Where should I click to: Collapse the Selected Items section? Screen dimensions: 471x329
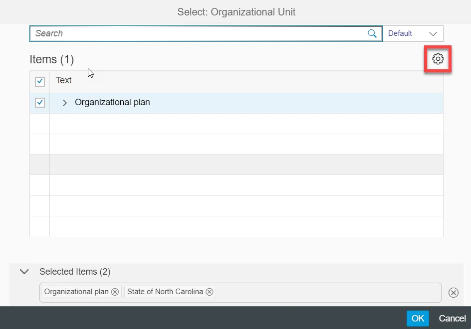click(x=24, y=272)
